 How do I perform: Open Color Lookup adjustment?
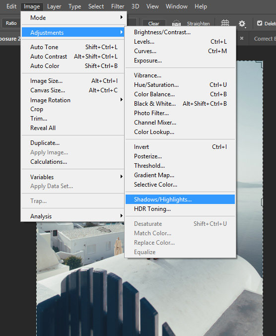pyautogui.click(x=180, y=132)
